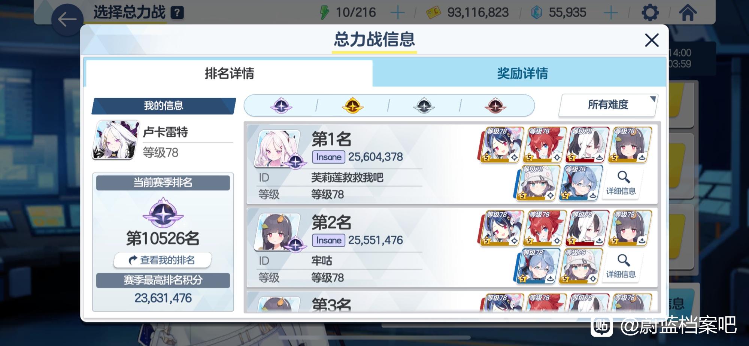Expand the 所有难度 difficulty dropdown

pos(608,105)
